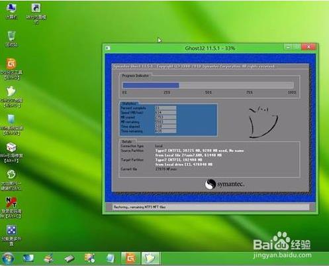Click the Time elapsed value field

click(165, 127)
